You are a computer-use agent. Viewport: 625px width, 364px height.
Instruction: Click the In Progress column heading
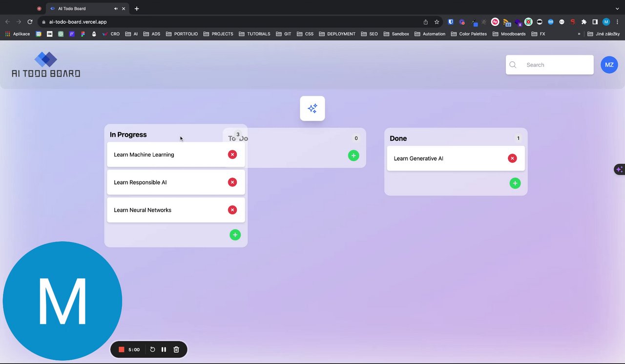[x=128, y=135]
